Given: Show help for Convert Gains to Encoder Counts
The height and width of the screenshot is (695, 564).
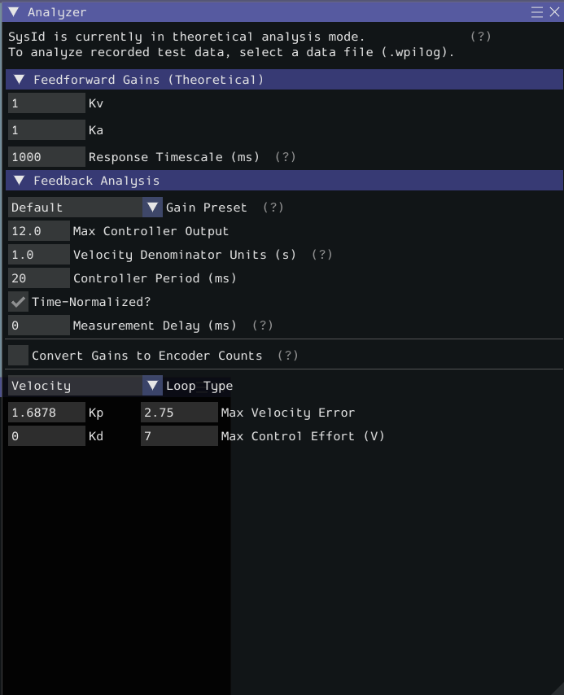Looking at the screenshot, I should coord(288,356).
